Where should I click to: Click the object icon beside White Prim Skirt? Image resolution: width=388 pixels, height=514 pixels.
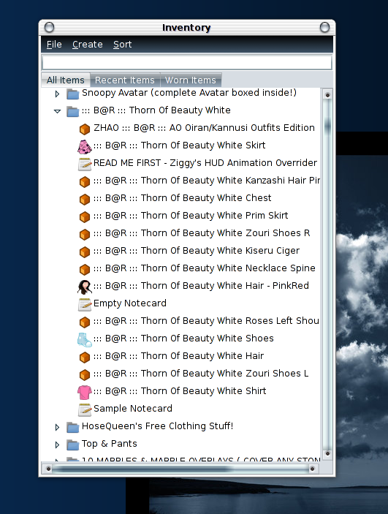pos(85,216)
